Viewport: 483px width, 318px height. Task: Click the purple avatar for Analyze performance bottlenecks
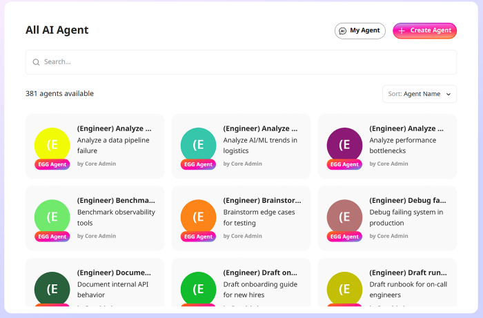tap(345, 143)
